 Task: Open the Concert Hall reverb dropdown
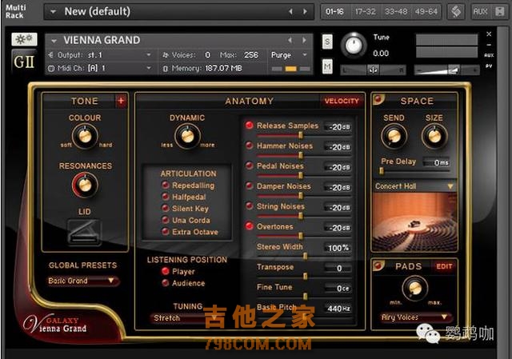[414, 186]
